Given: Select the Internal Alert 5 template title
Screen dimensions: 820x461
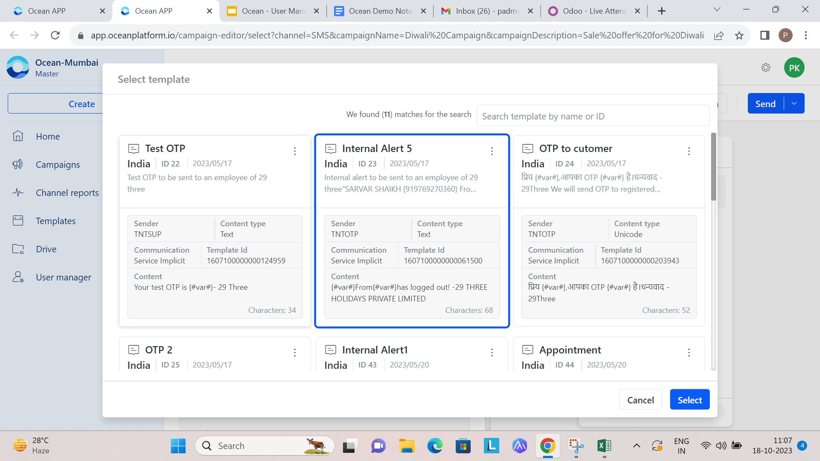Looking at the screenshot, I should pyautogui.click(x=377, y=149).
